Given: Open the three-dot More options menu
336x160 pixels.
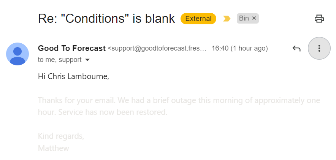Looking at the screenshot, I should (319, 48).
